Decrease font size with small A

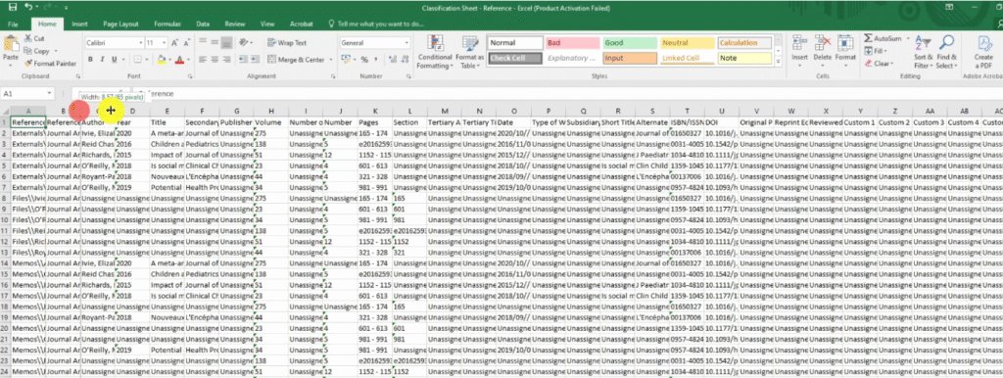coord(186,43)
